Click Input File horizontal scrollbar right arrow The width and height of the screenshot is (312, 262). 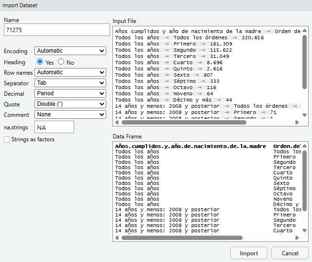click(x=298, y=122)
